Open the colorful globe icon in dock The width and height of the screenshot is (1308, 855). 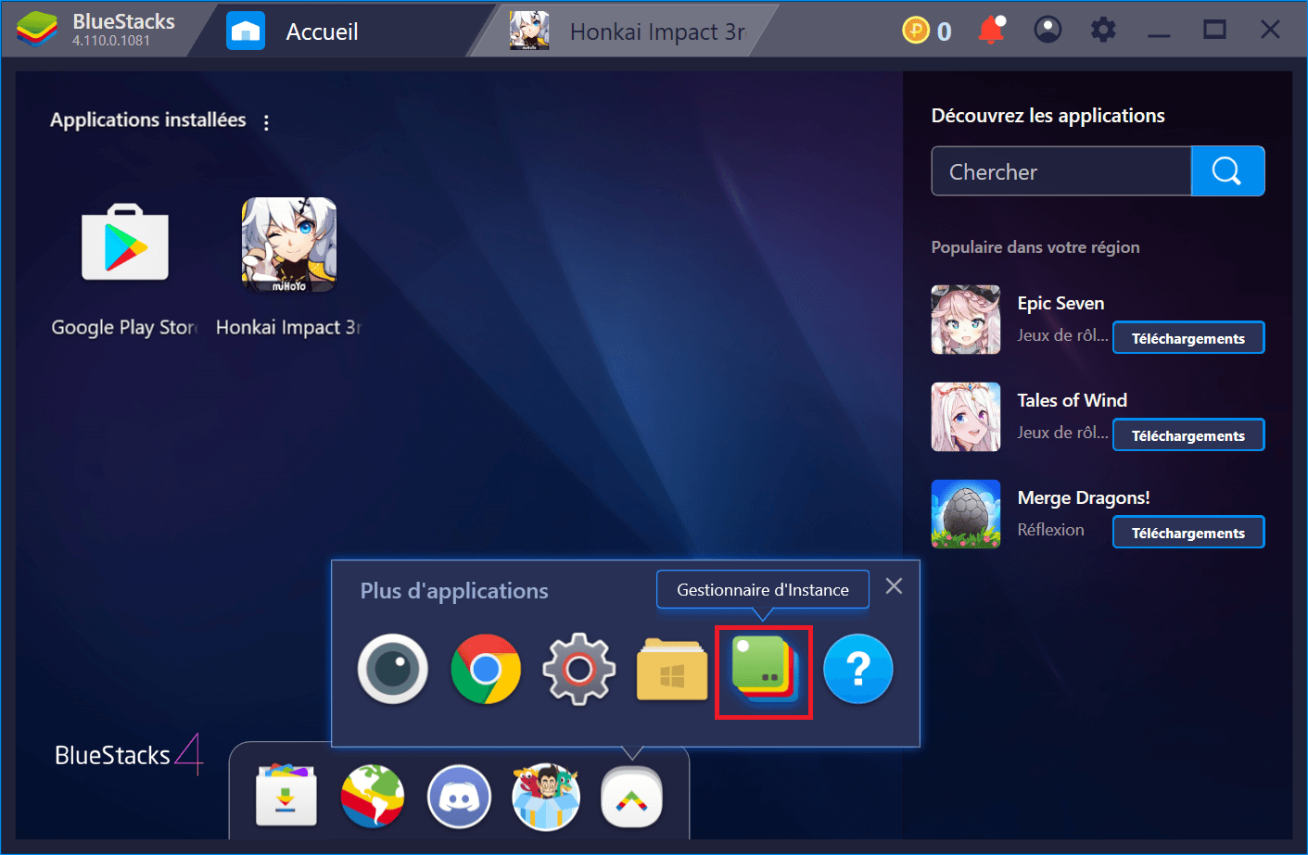point(373,796)
